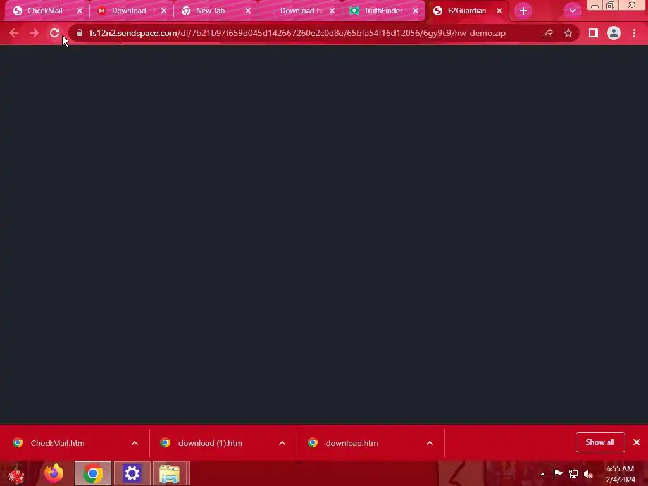Image resolution: width=648 pixels, height=486 pixels.
Task: Close the Download hw tab
Action: point(332,11)
